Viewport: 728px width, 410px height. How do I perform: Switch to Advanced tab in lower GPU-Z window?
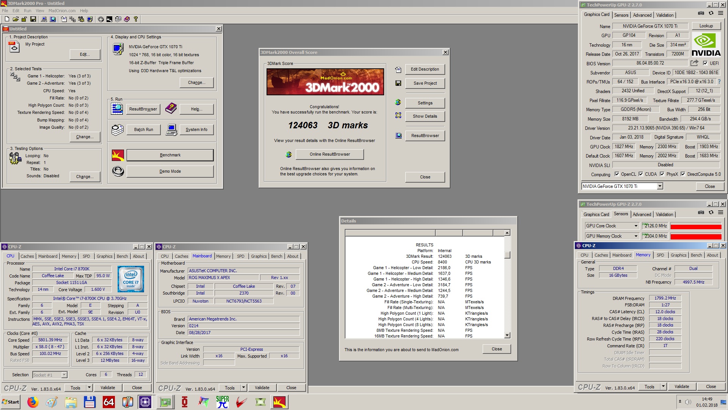(x=642, y=214)
